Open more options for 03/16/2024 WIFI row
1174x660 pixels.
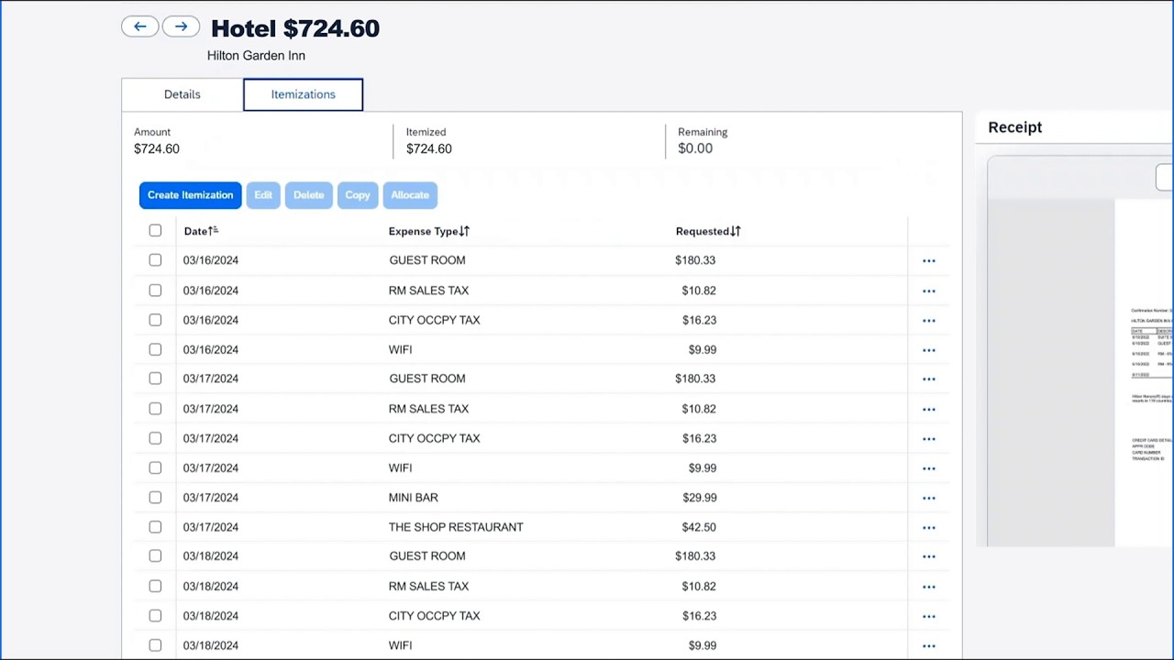tap(929, 350)
